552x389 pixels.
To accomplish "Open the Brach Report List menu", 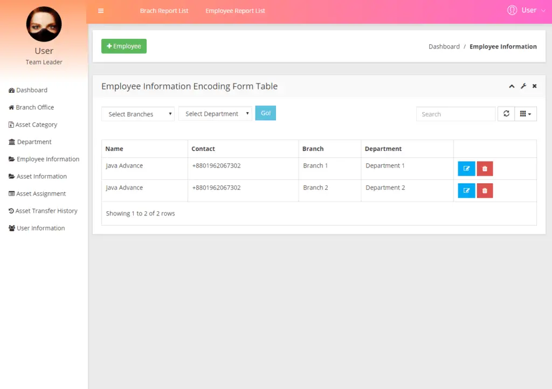I will tap(164, 10).
